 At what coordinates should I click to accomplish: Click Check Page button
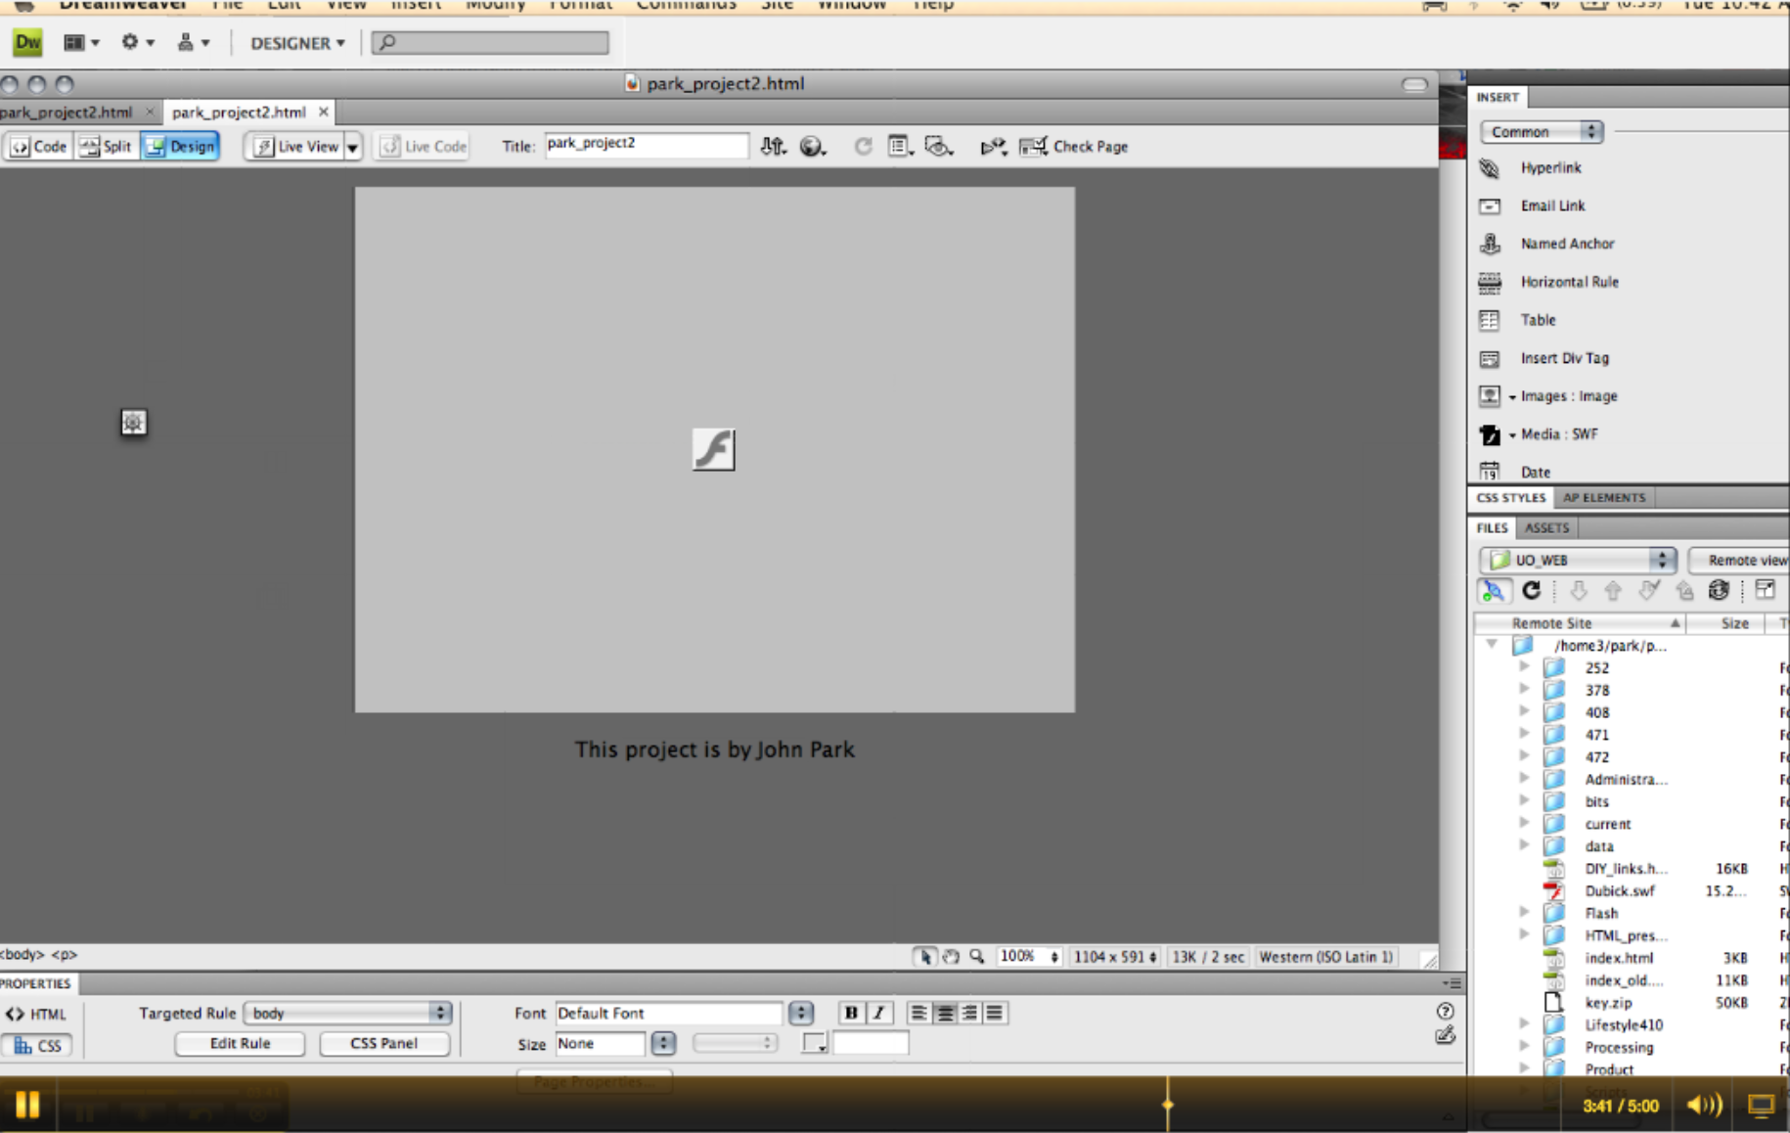click(1074, 147)
